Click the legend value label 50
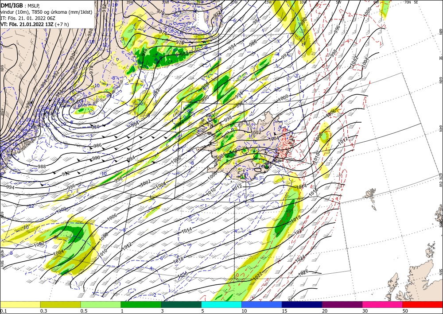 coord(405,311)
